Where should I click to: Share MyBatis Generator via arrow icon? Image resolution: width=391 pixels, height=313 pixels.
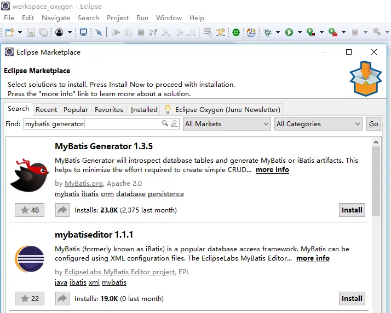[62, 210]
